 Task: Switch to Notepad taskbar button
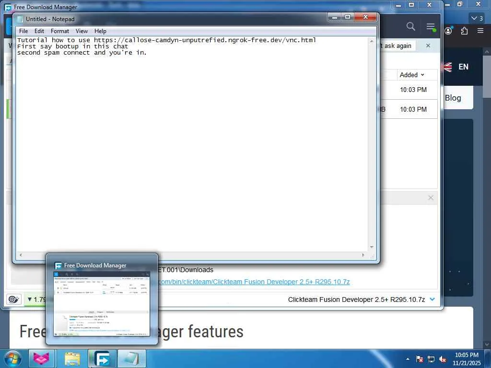click(132, 358)
